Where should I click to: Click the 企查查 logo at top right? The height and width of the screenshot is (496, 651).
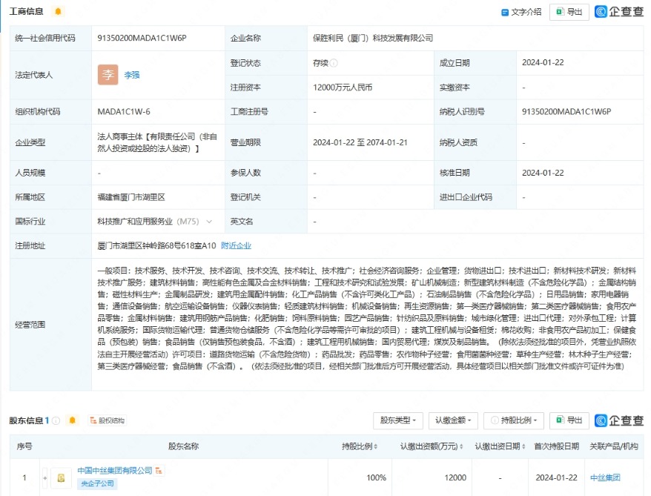[619, 12]
